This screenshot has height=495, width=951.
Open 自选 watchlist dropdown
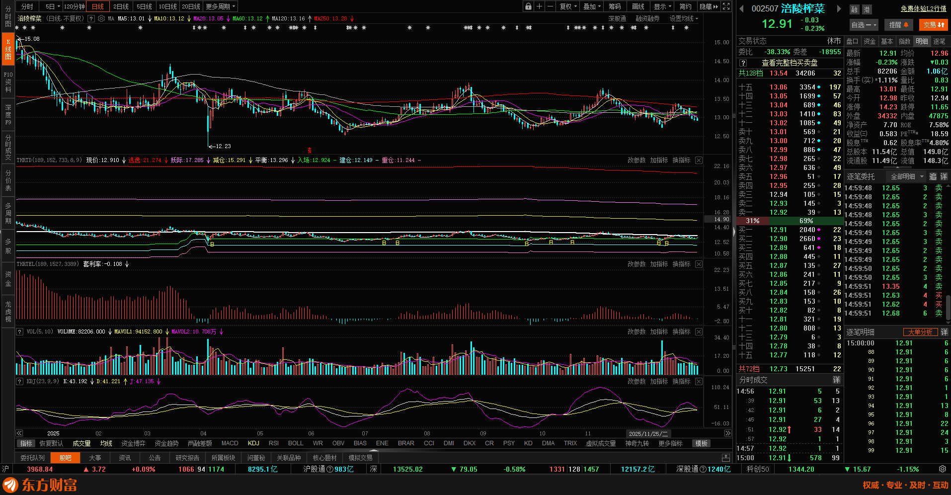864,25
